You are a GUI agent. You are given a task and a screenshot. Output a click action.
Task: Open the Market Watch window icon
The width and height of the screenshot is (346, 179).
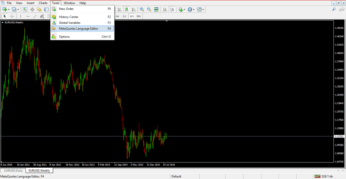pyautogui.click(x=25, y=9)
